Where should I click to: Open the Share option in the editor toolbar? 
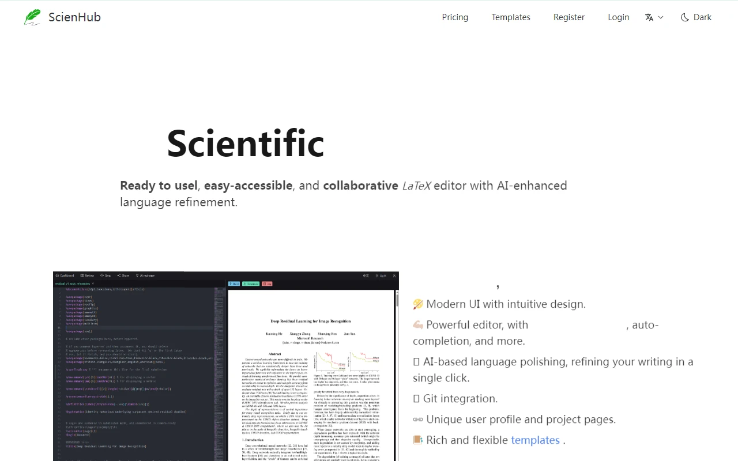coord(123,275)
